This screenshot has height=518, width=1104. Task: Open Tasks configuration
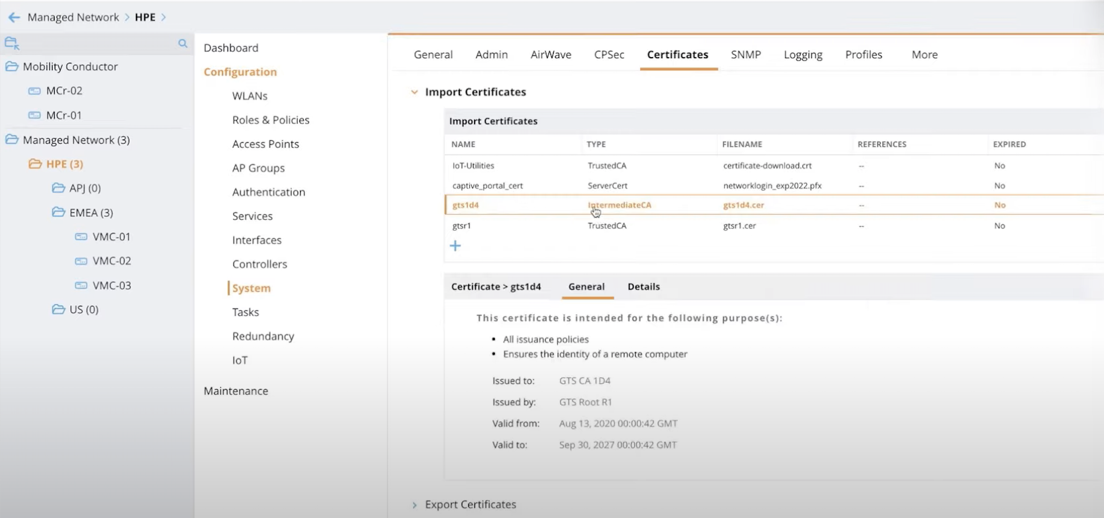tap(245, 312)
